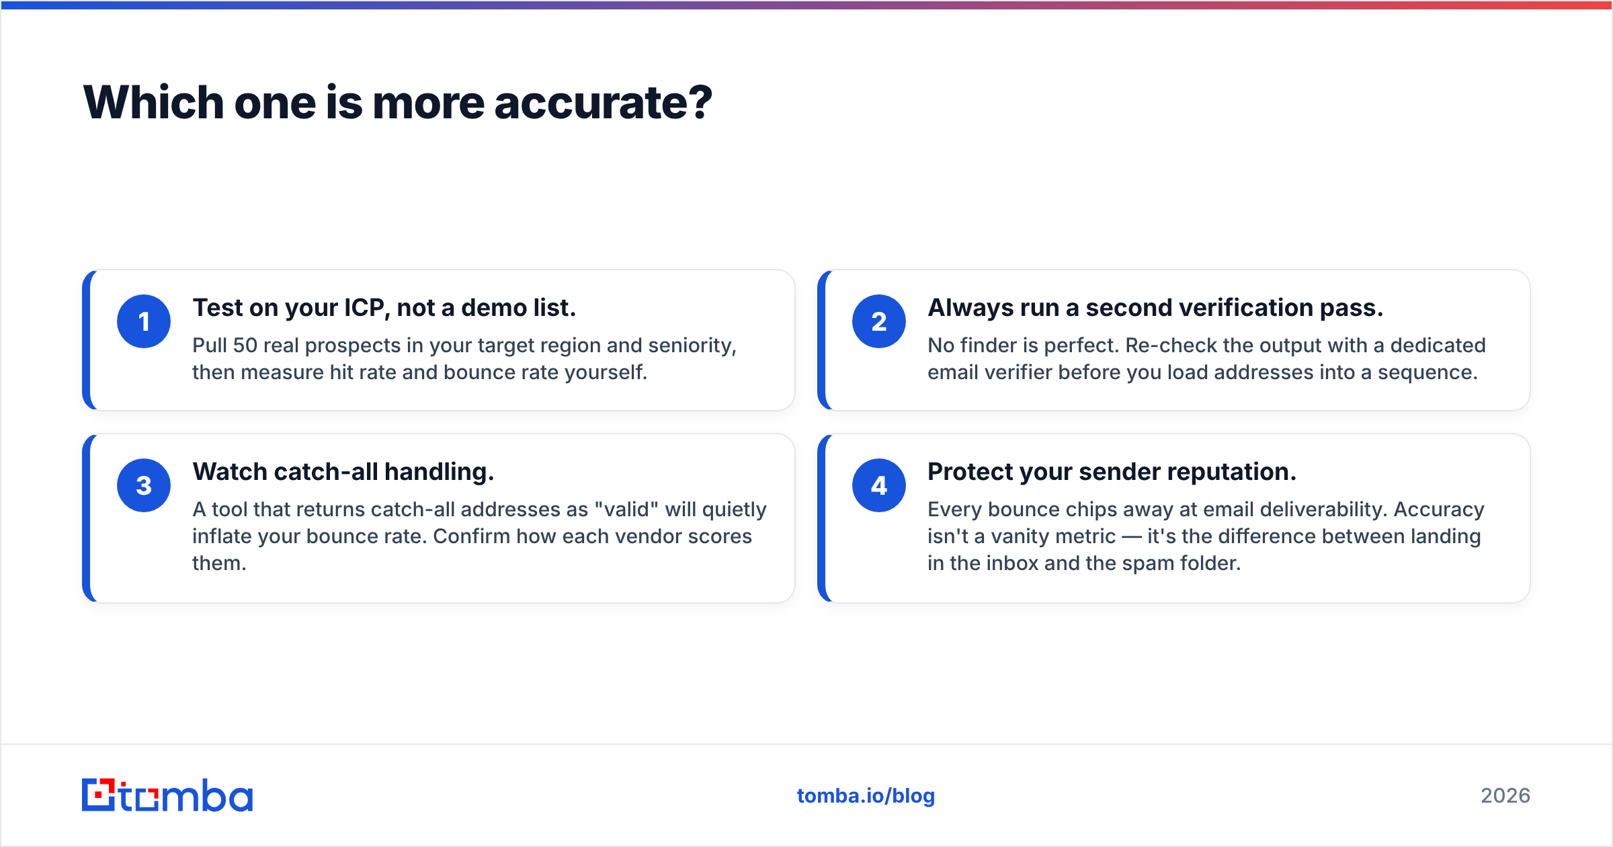Viewport: 1613px width, 847px height.
Task: Click the blue number 4 circle
Action: pyautogui.click(x=879, y=485)
